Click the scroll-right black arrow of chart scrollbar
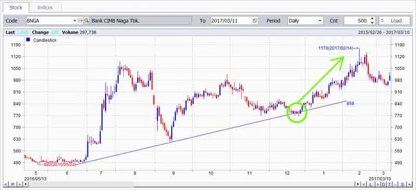This screenshot has height=190, width=416. coord(358,184)
